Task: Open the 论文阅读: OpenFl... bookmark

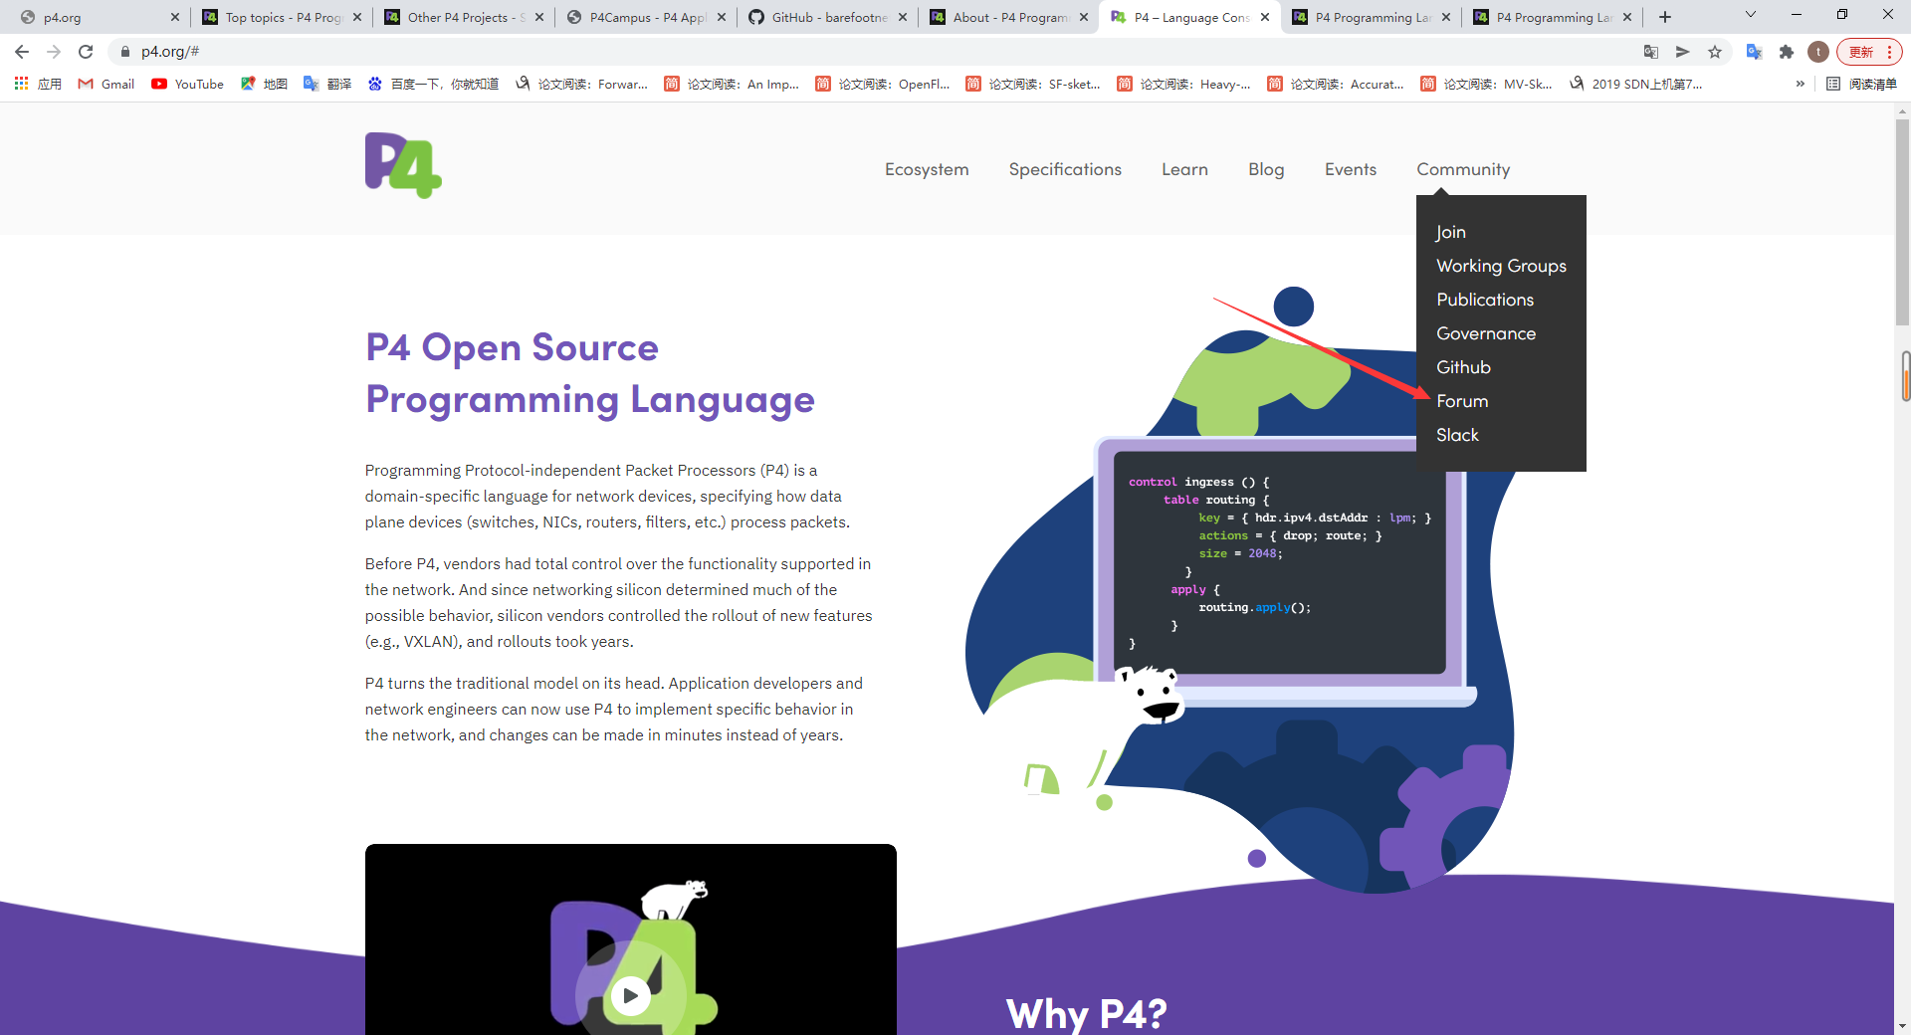Action: (x=883, y=84)
